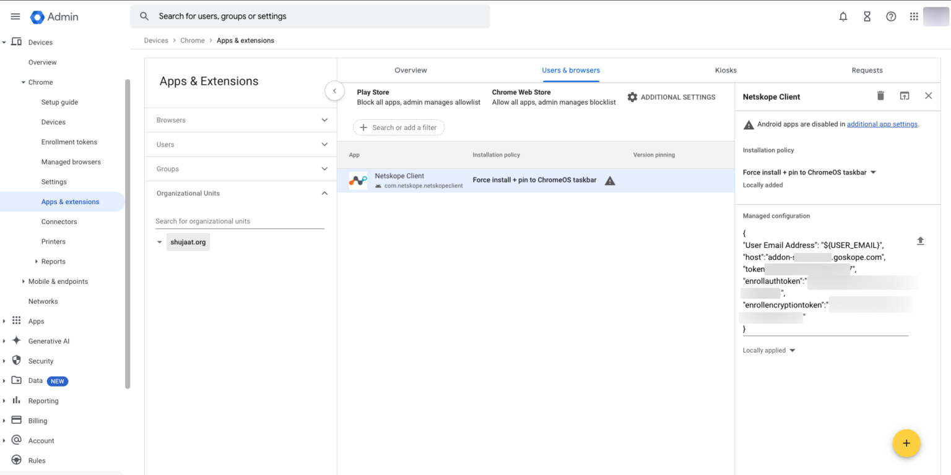Viewport: 951px width, 475px height.
Task: Follow the additional app settings link
Action: coord(882,124)
